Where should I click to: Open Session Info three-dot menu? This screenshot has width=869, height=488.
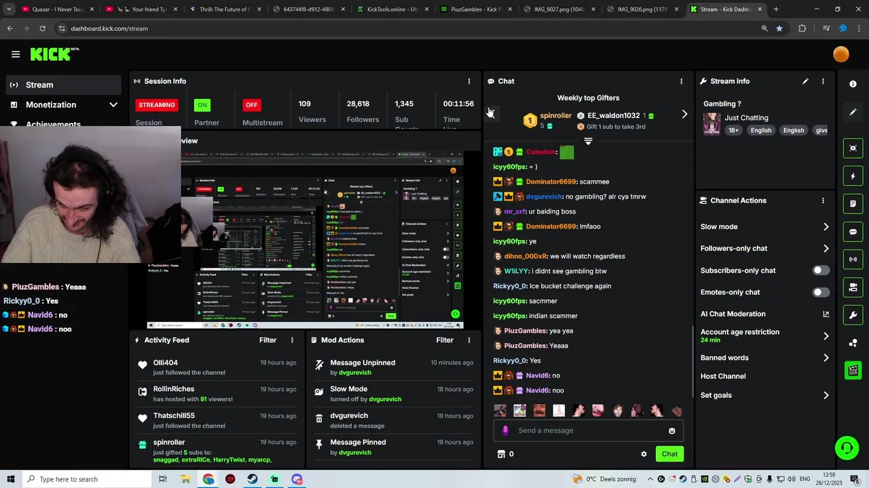point(468,81)
